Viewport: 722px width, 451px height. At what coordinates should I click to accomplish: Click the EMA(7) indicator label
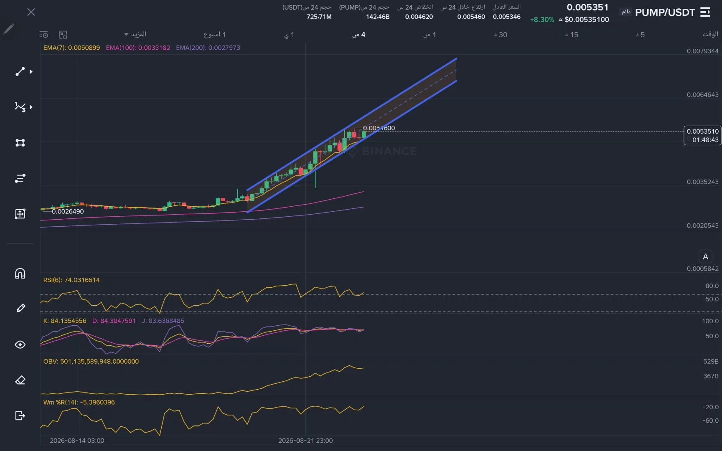coord(71,48)
